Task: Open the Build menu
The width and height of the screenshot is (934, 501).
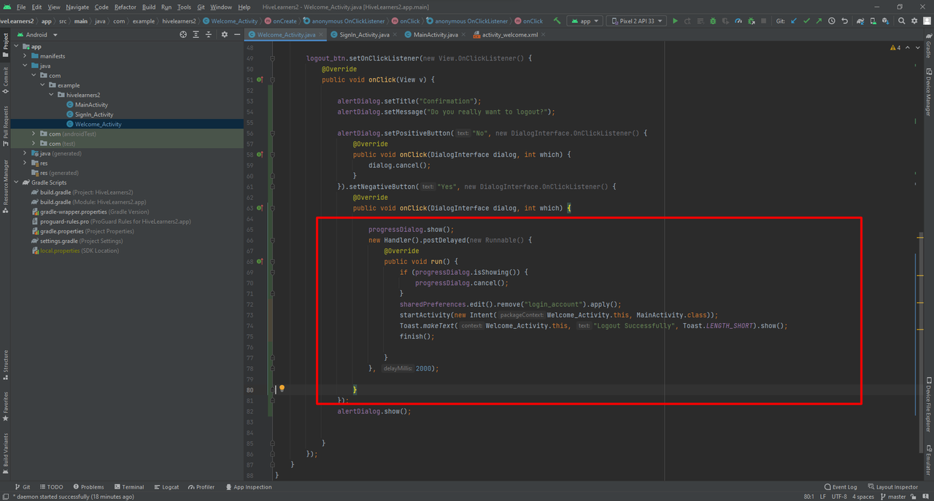Action: pos(149,7)
